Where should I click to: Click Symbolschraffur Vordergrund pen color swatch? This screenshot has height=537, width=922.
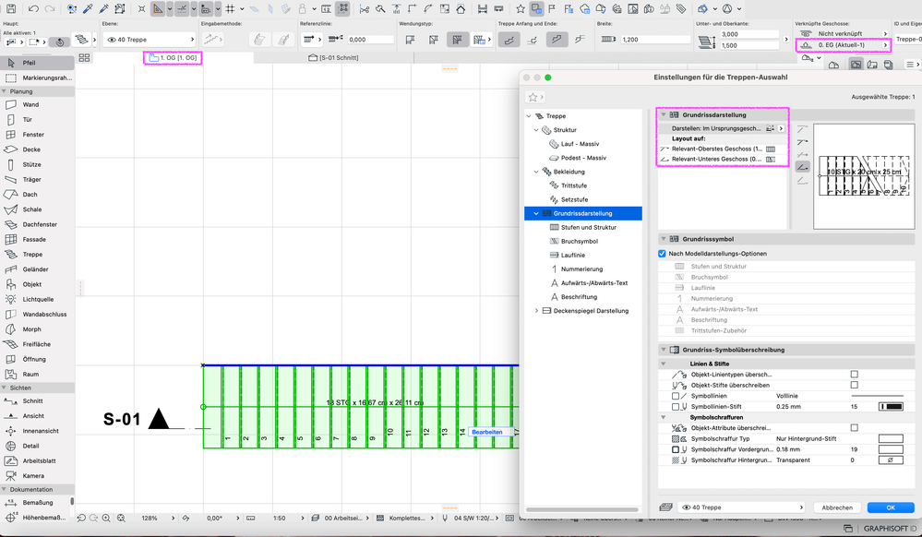890,449
